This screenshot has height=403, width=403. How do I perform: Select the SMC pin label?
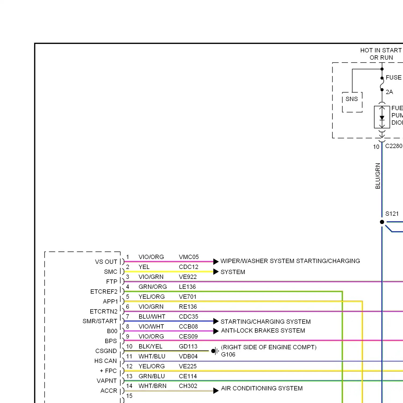pyautogui.click(x=111, y=272)
